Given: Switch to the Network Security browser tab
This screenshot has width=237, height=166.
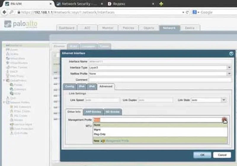Looking at the screenshot, I should tap(80, 4).
